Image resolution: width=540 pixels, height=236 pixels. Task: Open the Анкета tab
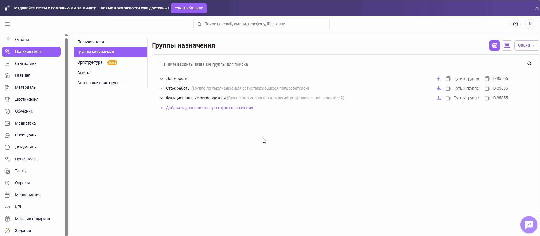(111, 73)
